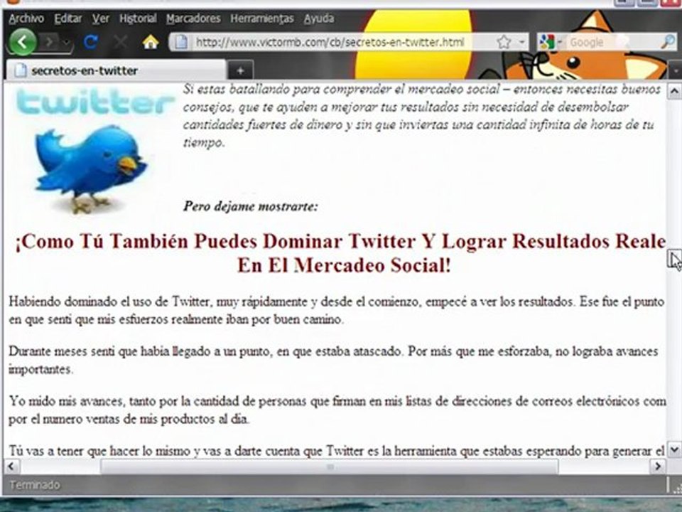
Task: Open the Editar menu
Action: 68,18
